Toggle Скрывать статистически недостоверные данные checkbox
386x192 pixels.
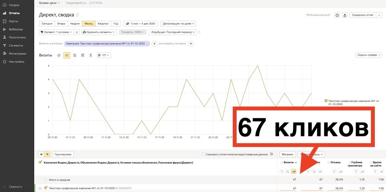[x=203, y=154]
